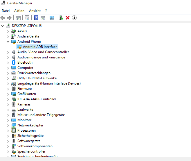Select the Laufwerke label
This screenshot has height=161, width=191.
(x=25, y=110)
